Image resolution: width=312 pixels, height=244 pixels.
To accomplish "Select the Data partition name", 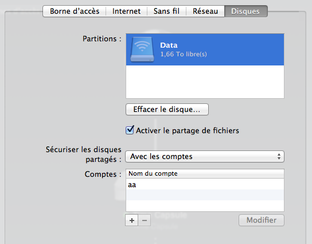I will point(169,45).
